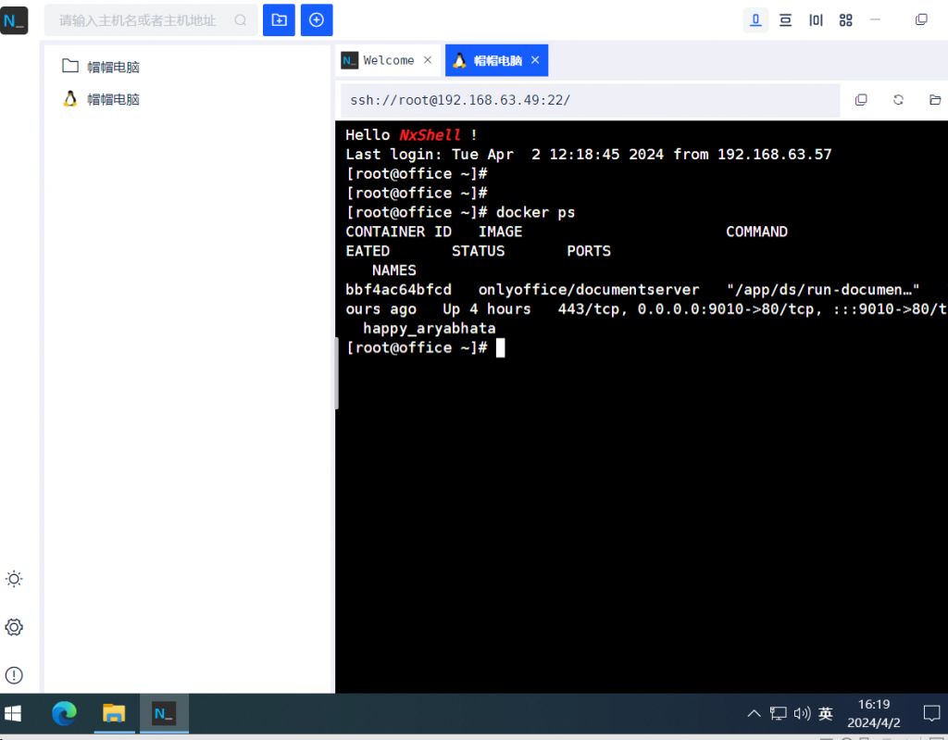Screen dimensions: 948x740
Task: Close the 帽帽电脑 session tab
Action: pos(535,60)
